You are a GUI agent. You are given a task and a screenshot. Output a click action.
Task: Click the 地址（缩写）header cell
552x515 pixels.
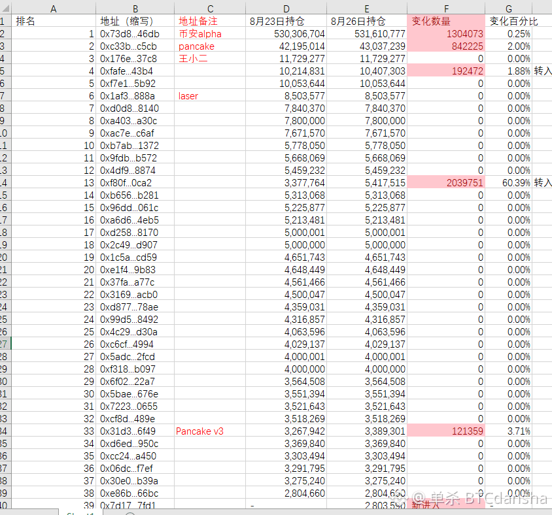pos(135,21)
